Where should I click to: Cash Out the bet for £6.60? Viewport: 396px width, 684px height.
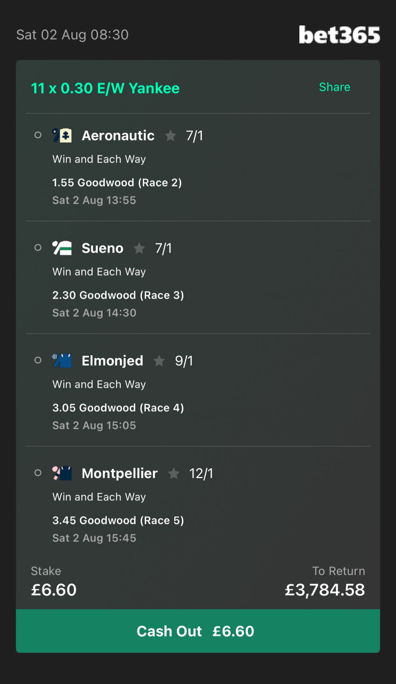[x=198, y=631]
